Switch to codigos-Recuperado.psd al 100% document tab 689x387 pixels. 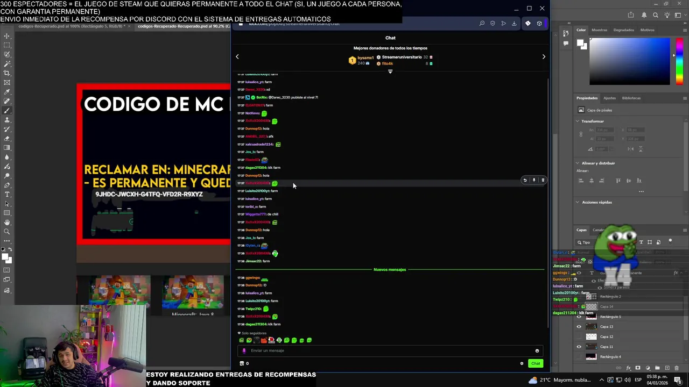pyautogui.click(x=71, y=26)
